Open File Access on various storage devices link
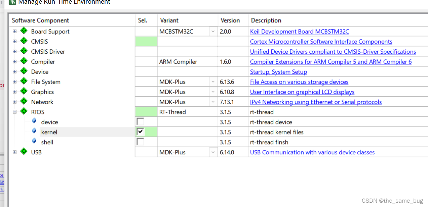The height and width of the screenshot is (207, 428). click(x=299, y=82)
